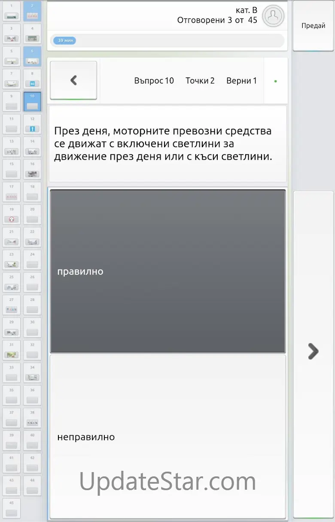Advance to next question with right chevron
The width and height of the screenshot is (335, 522).
313,354
